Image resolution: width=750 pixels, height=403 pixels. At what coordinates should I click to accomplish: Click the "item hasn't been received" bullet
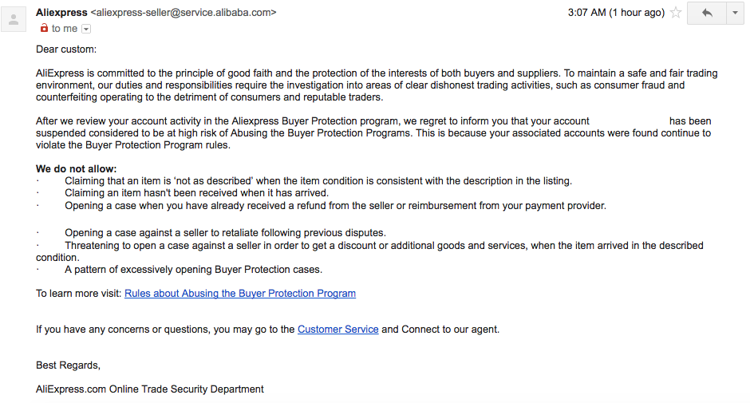coord(196,193)
